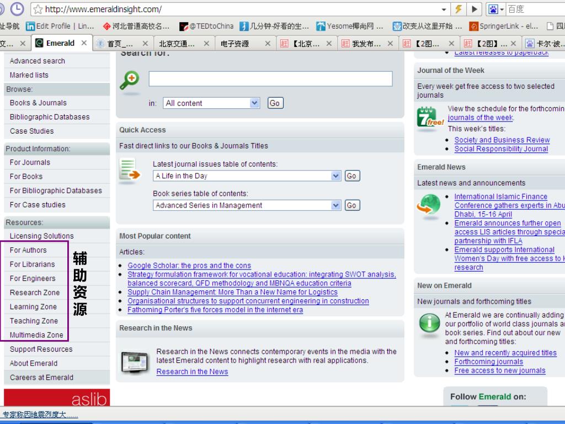Image resolution: width=565 pixels, height=424 pixels.
Task: Open the 几分钟 bookmark
Action: click(275, 26)
